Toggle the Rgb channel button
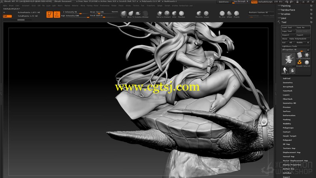The width and height of the screenshot is (316, 178). pos(8,16)
